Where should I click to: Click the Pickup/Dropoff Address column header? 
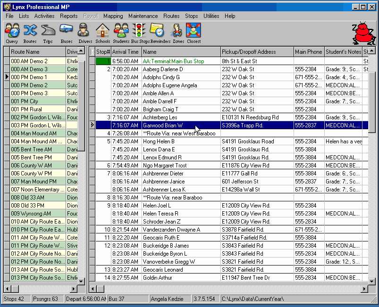tap(257, 52)
